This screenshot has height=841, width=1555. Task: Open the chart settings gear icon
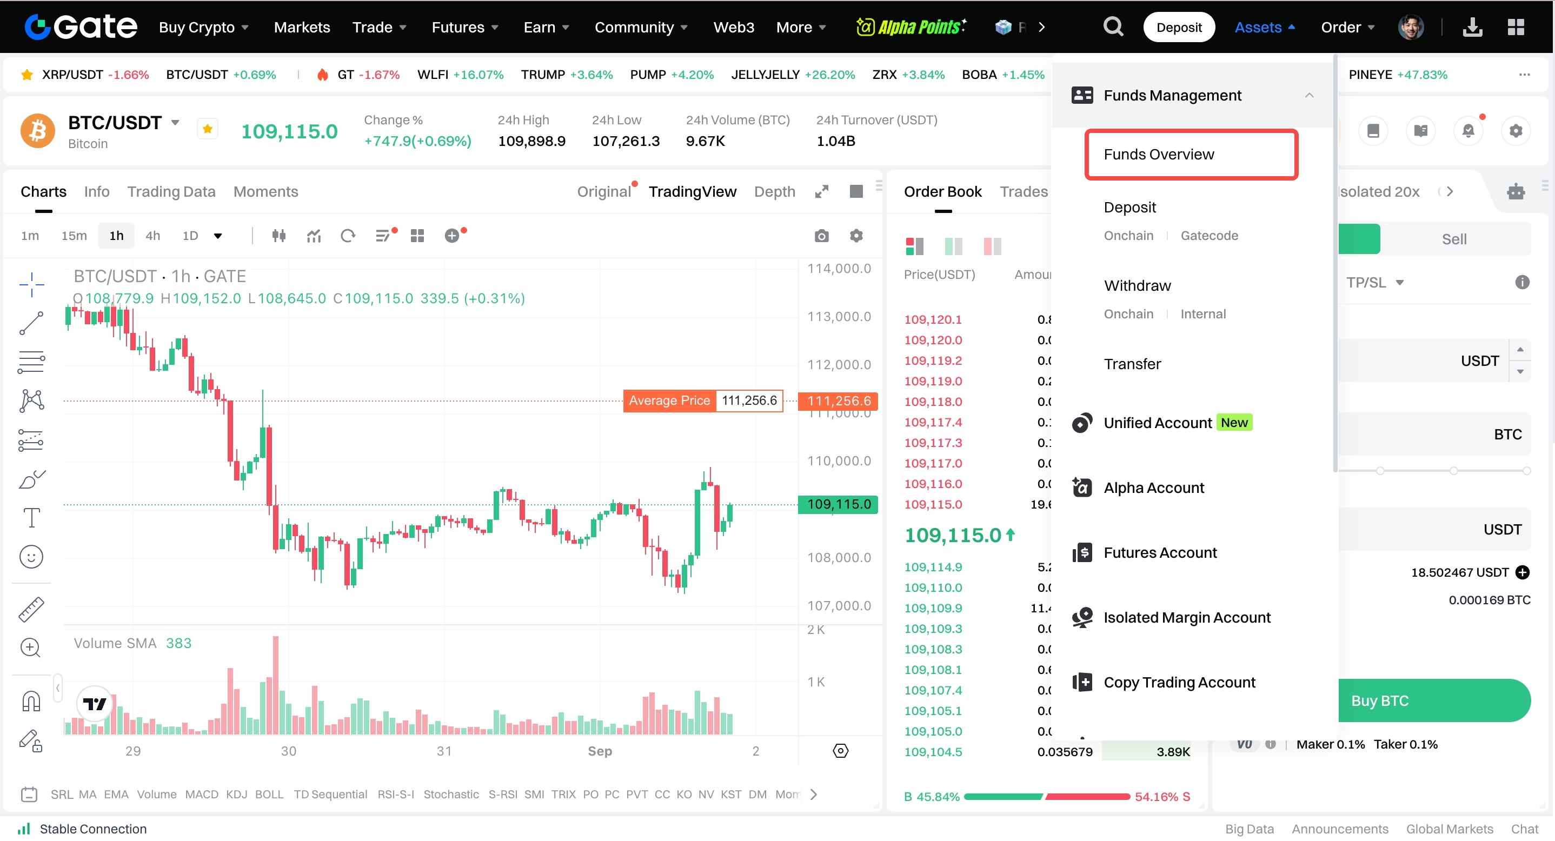[x=856, y=236]
